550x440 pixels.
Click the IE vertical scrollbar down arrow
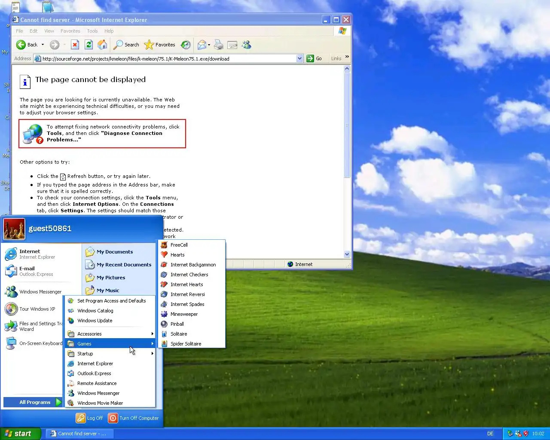[x=347, y=254]
